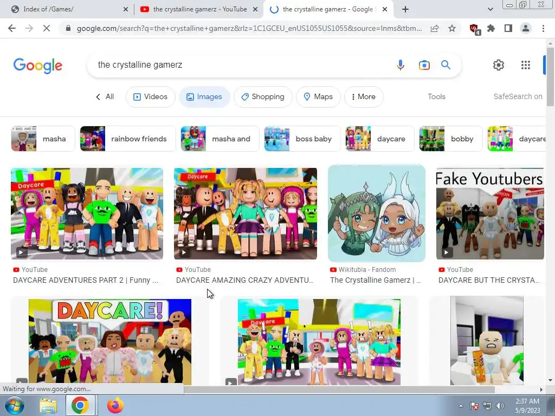Open the Tools options
Screen dimensions: 555x416
pos(436,96)
